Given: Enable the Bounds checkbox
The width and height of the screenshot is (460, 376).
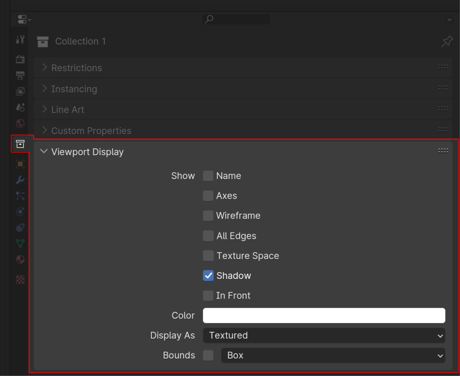Looking at the screenshot, I should point(208,355).
